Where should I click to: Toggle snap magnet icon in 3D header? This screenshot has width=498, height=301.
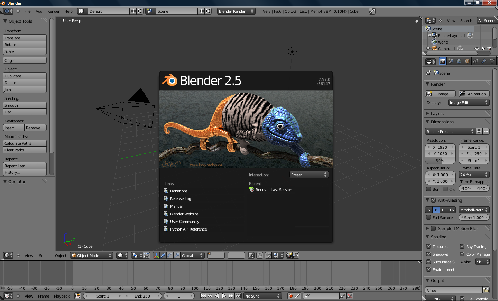[268, 256]
